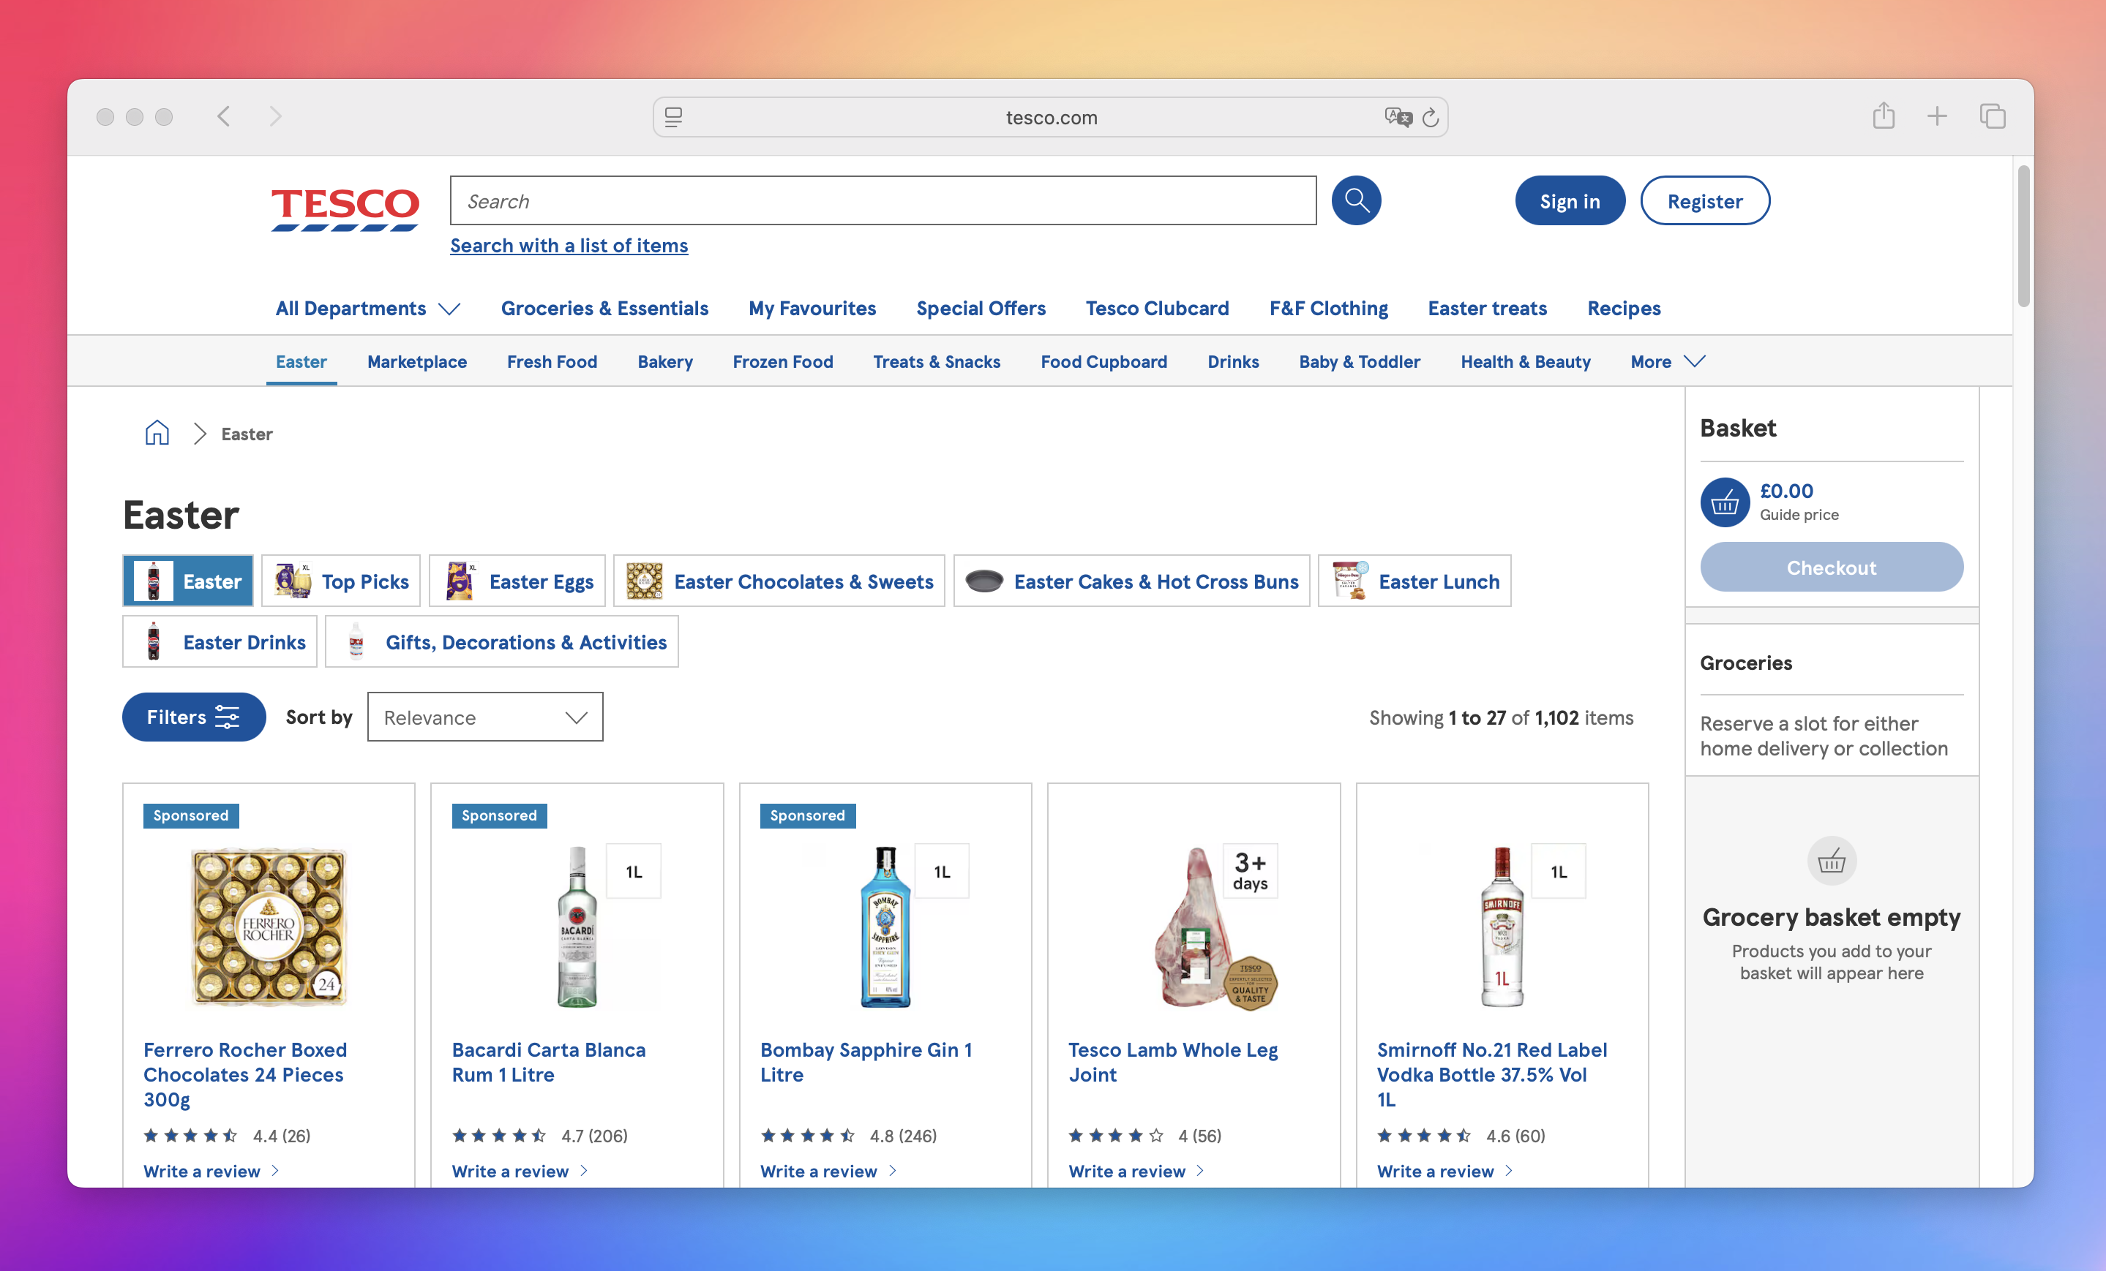The image size is (2106, 1271).
Task: Switch to the Treats & Snacks tab
Action: point(937,361)
